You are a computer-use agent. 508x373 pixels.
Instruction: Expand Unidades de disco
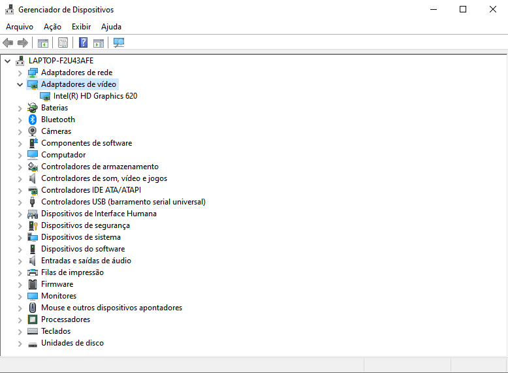pos(20,343)
